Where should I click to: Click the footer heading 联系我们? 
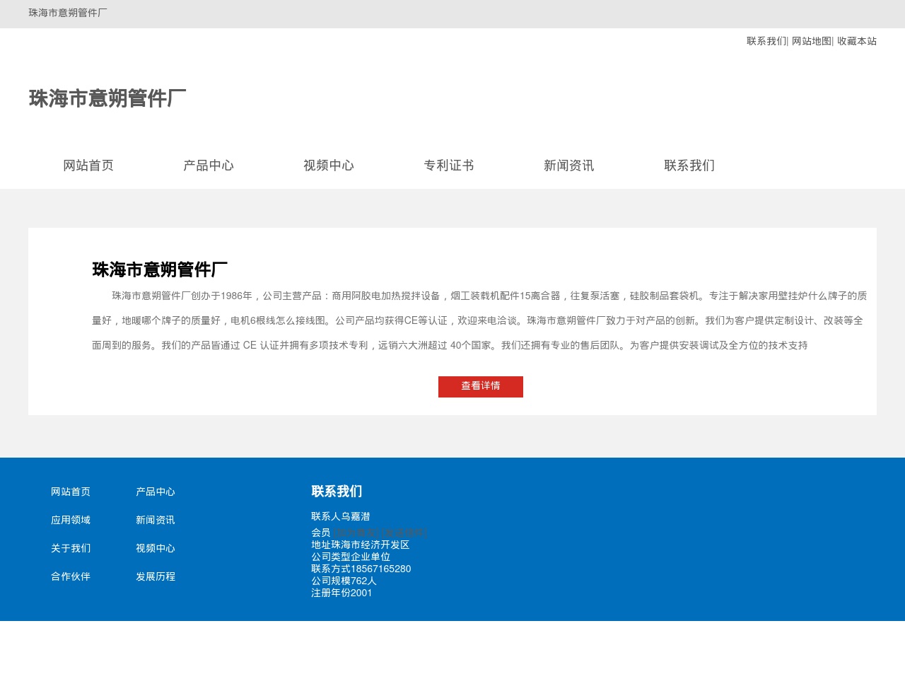[337, 492]
